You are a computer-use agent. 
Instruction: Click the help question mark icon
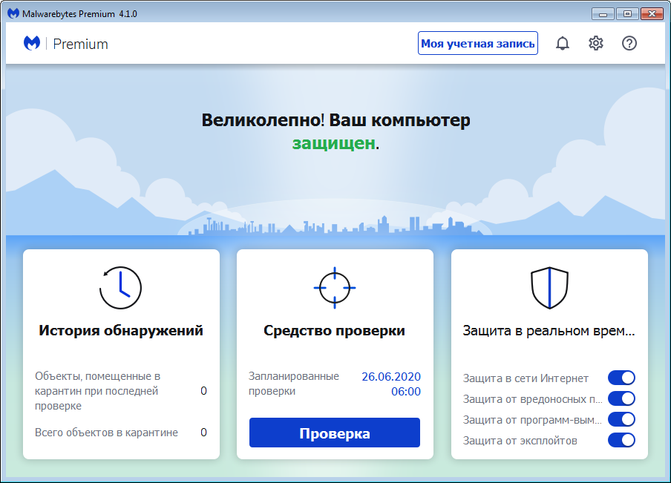[x=629, y=44]
